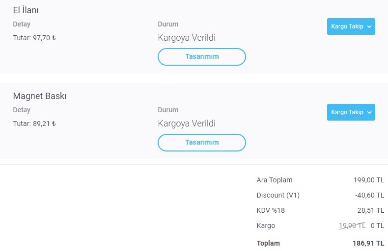Click Kargoya Verildi status for El İlanı

(x=187, y=38)
